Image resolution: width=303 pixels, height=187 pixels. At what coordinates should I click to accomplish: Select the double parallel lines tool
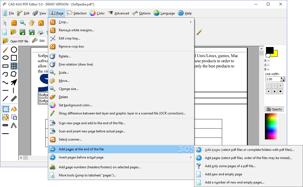point(14,99)
